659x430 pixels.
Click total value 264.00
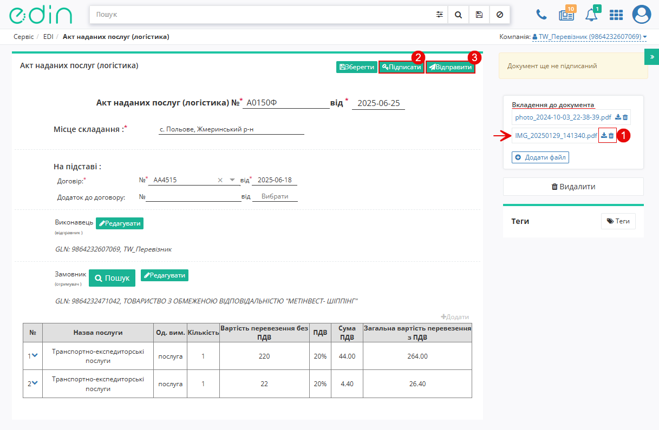pyautogui.click(x=417, y=356)
